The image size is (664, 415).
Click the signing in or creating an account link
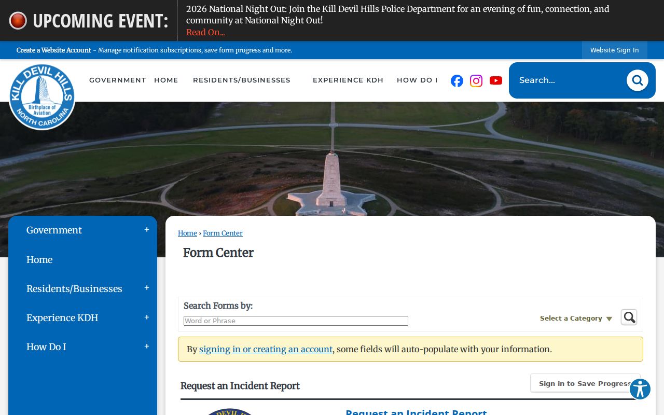click(x=266, y=349)
